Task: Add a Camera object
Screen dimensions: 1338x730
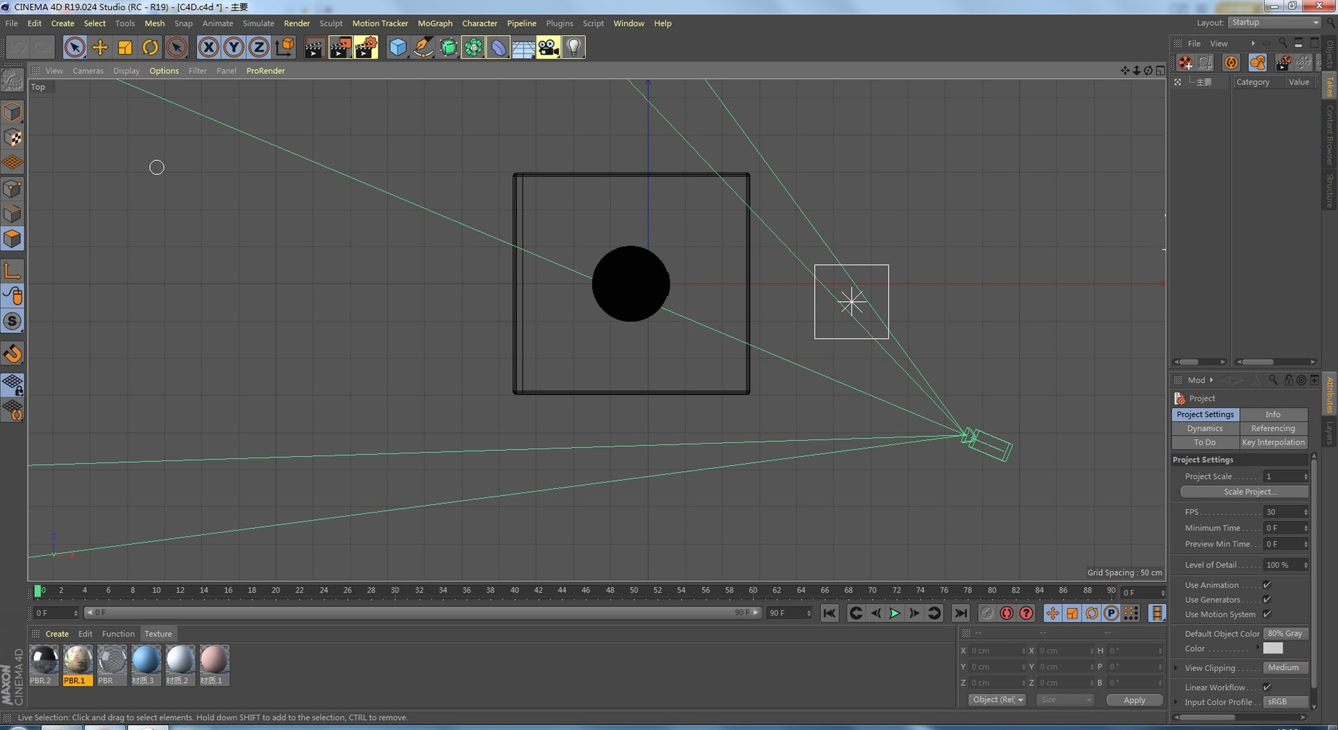Action: click(548, 47)
